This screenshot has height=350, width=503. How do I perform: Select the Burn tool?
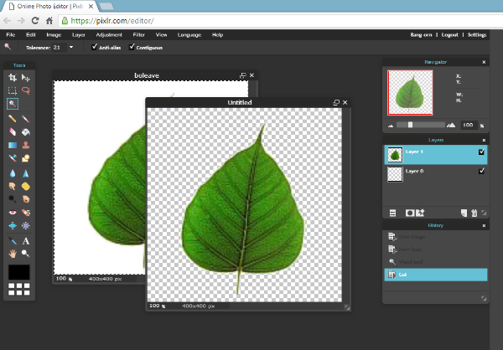pos(26,199)
